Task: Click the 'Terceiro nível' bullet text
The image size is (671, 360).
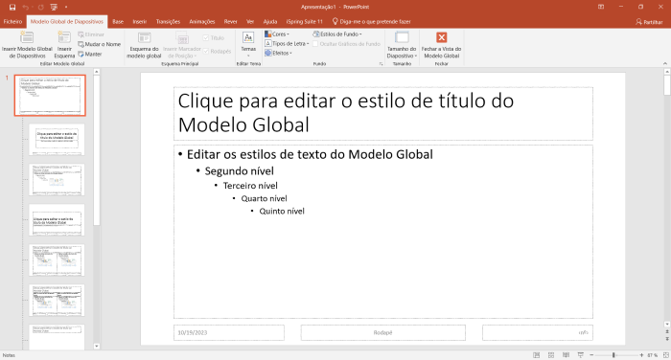Action: tap(250, 186)
